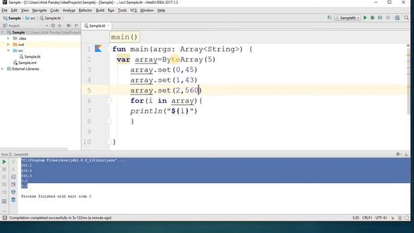Click CRLF line separator in status bar

point(367,217)
